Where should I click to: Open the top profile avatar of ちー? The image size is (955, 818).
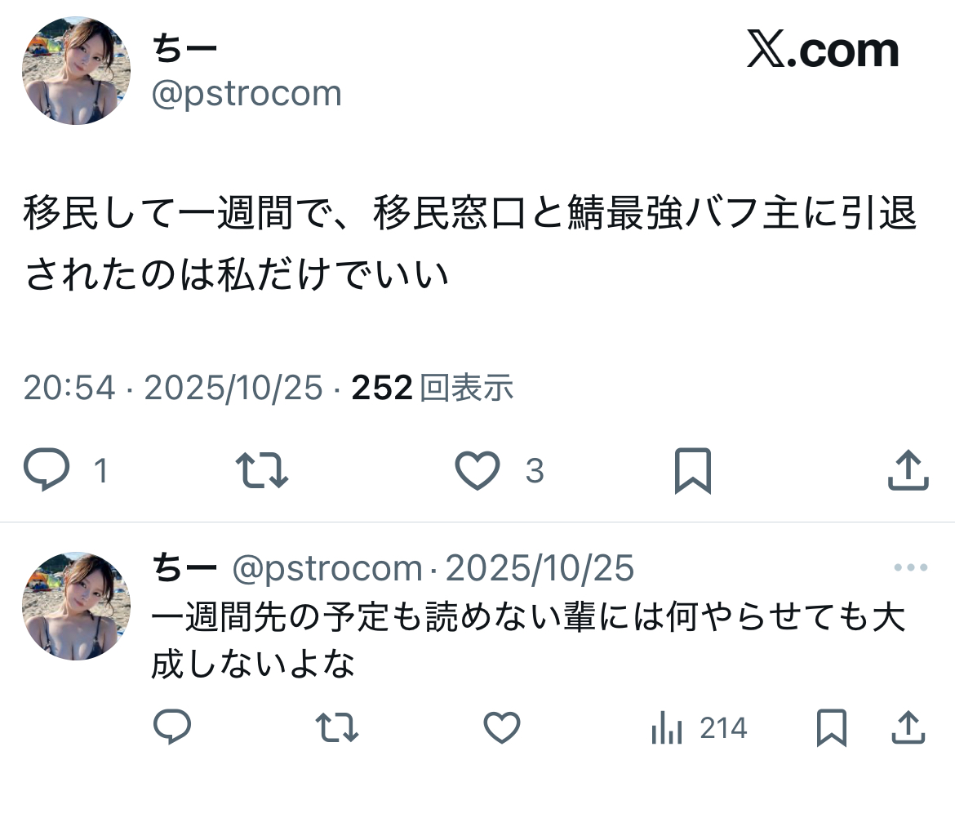[x=76, y=71]
